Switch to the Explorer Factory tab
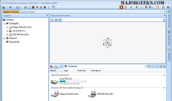The width and height of the screenshot is (172, 101). tap(11, 12)
